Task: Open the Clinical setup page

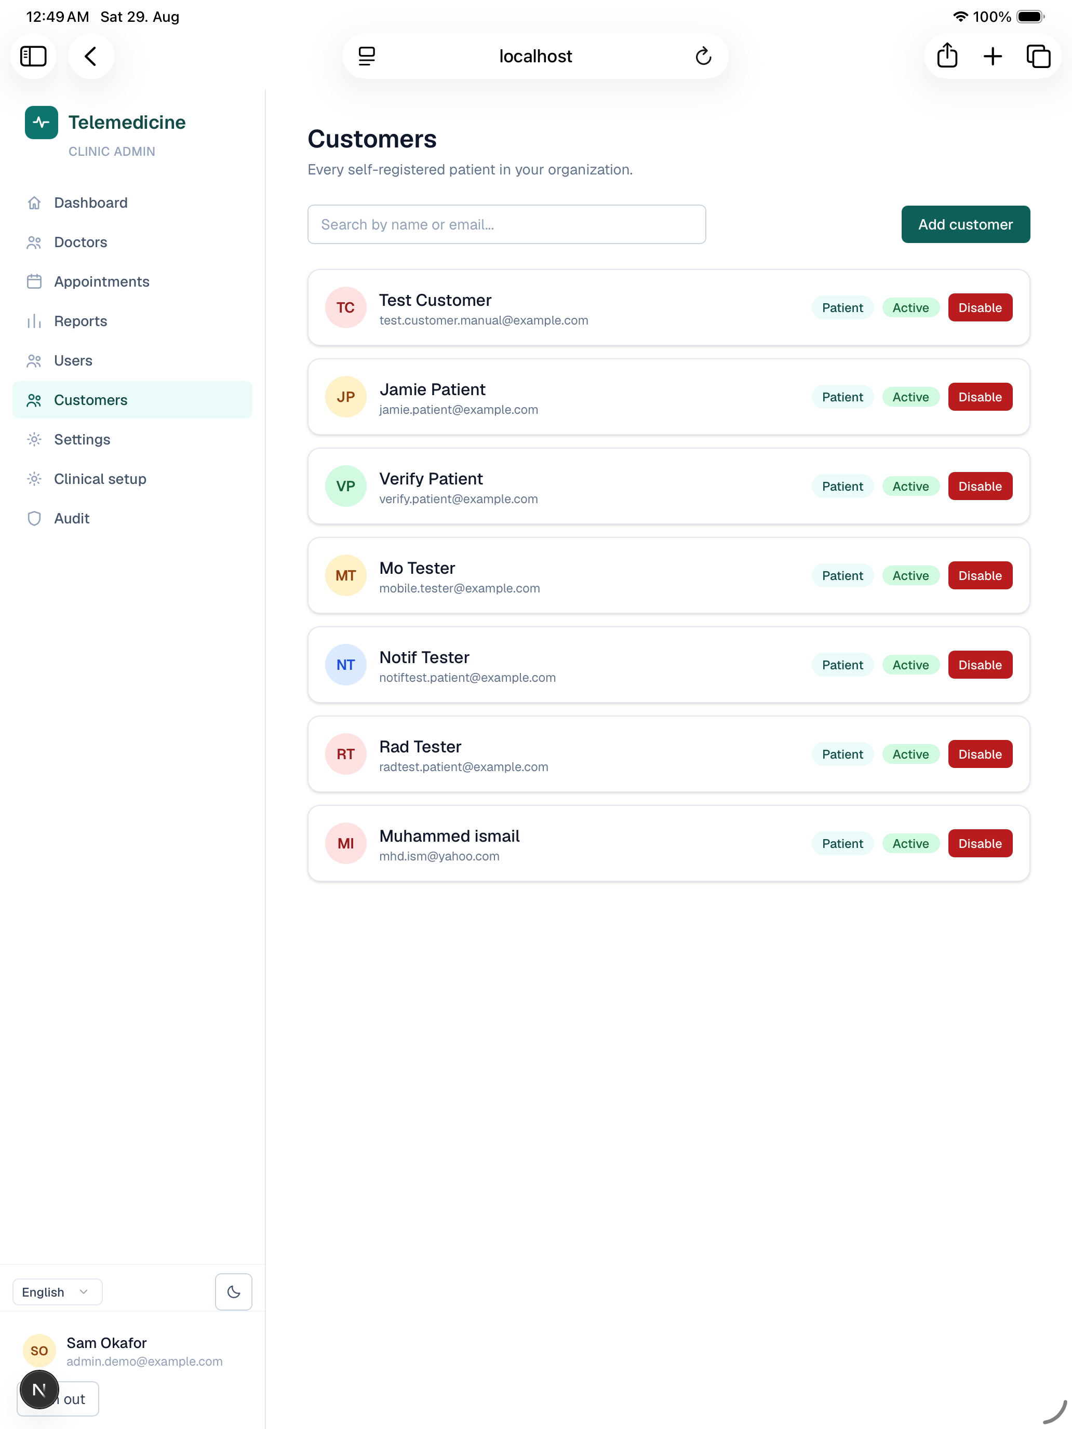Action: coord(132,479)
